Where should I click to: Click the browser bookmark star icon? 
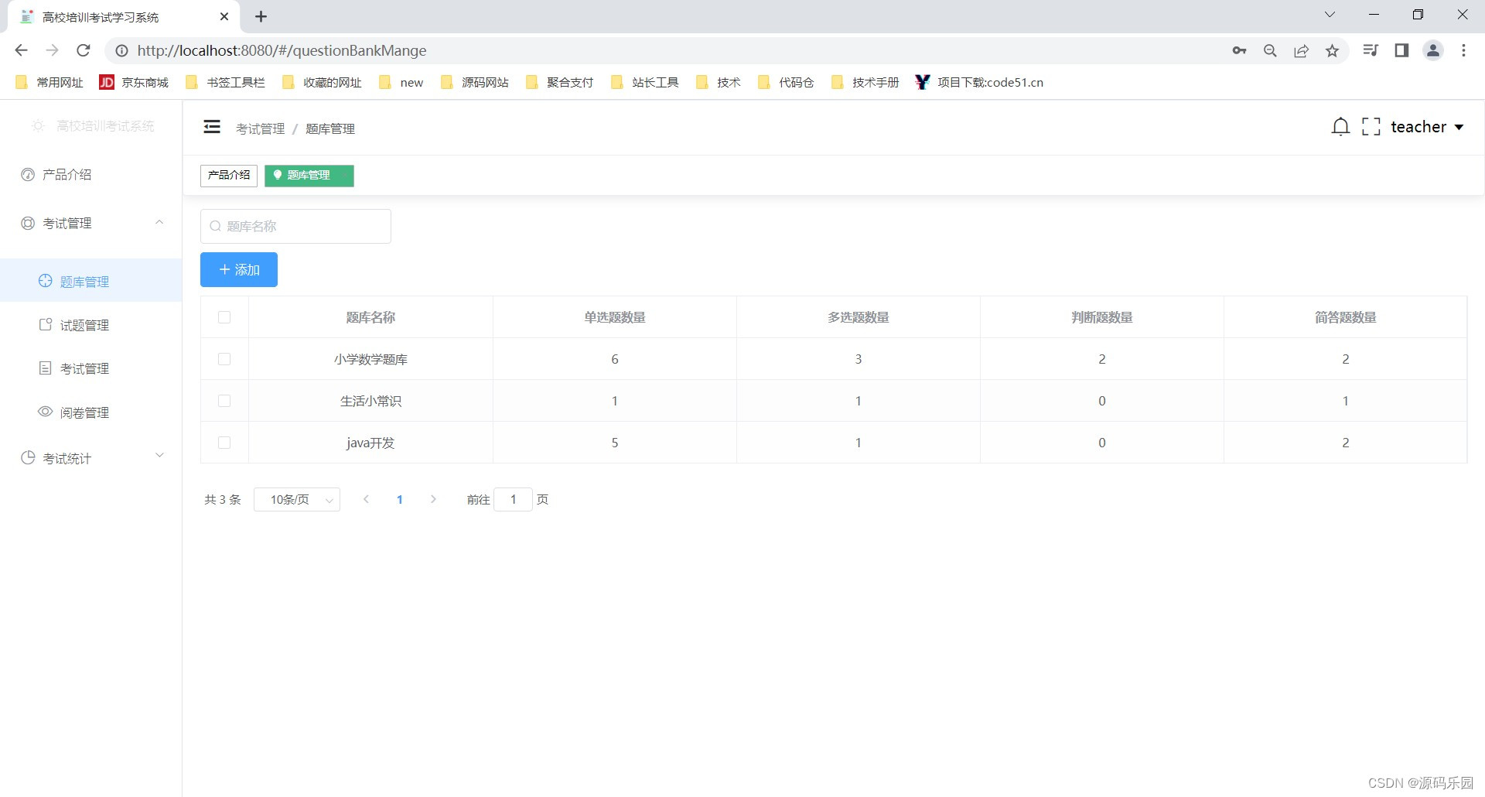(1332, 50)
